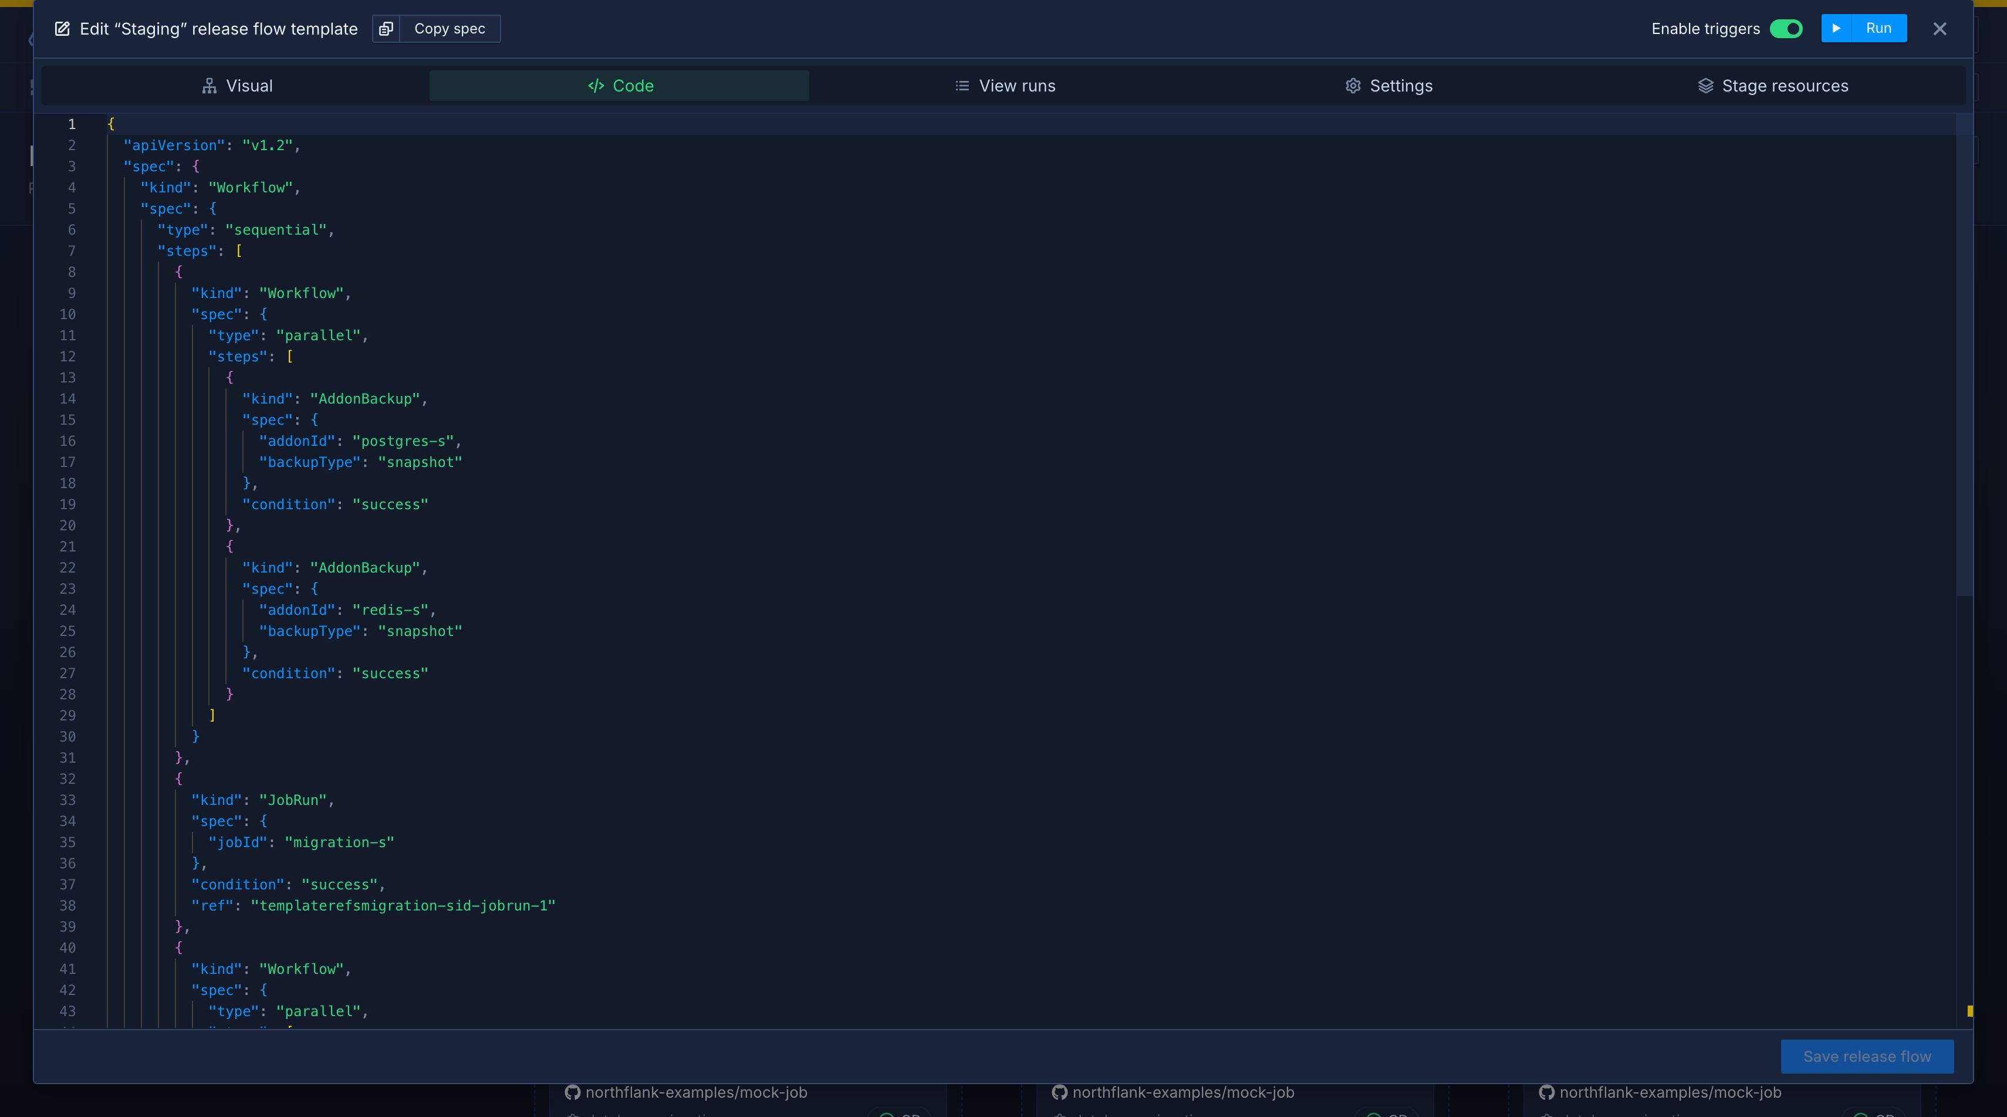Screen dimensions: 2007x1117
Task: Go to the Stage resources tab
Action: tap(1772, 86)
